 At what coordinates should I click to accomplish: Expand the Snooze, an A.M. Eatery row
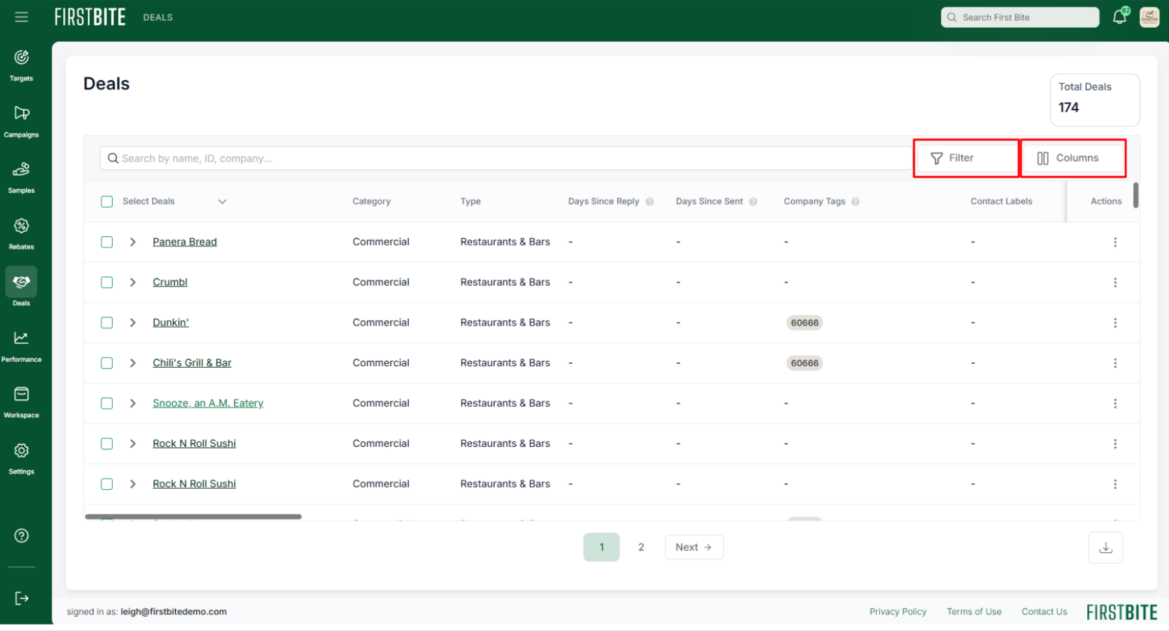coord(133,404)
